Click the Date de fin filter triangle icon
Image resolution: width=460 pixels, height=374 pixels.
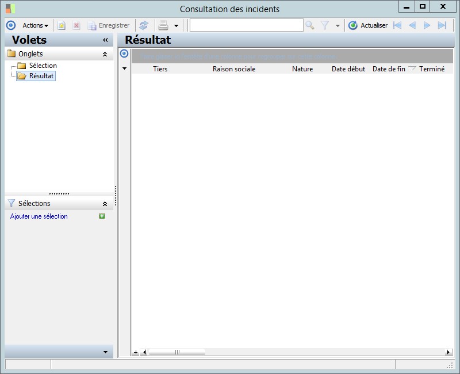[x=412, y=68]
